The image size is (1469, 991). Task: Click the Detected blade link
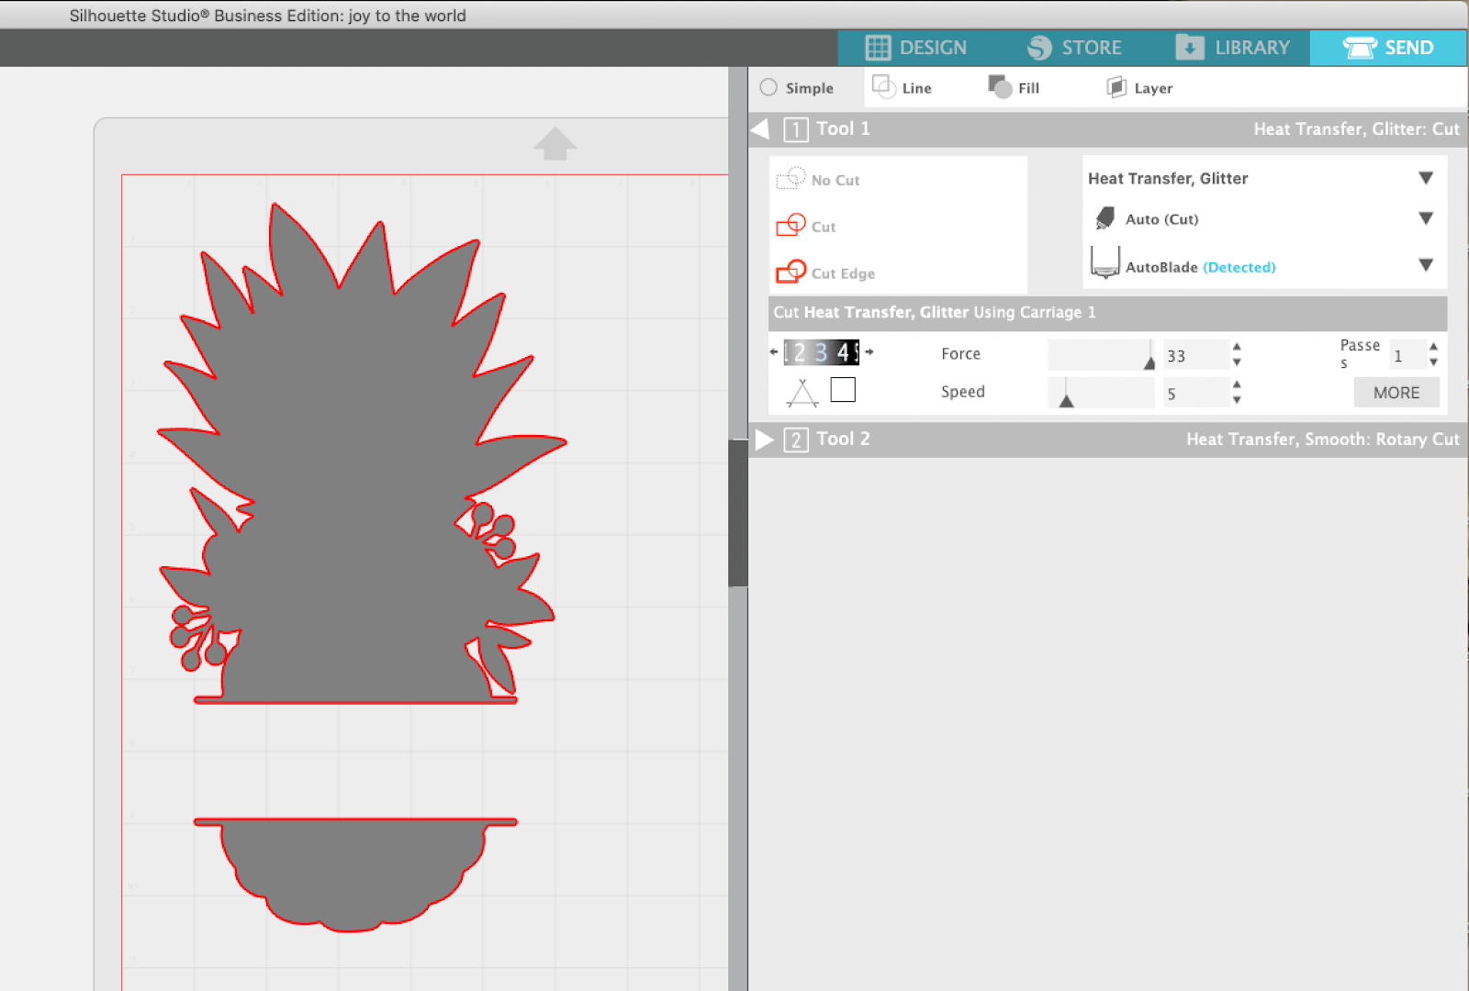tap(1239, 267)
